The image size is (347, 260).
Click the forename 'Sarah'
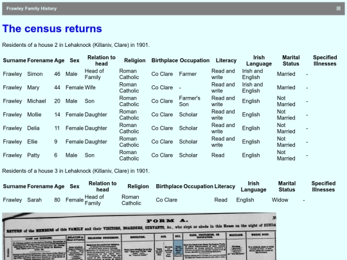click(34, 200)
